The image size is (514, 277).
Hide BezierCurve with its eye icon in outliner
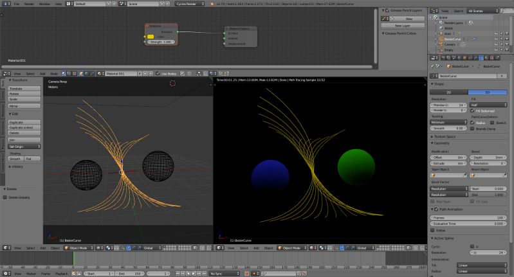click(496, 39)
